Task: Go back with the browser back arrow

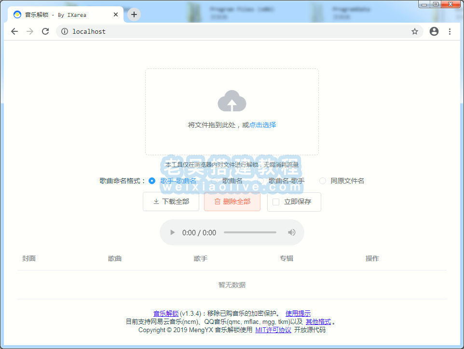Action: click(14, 31)
